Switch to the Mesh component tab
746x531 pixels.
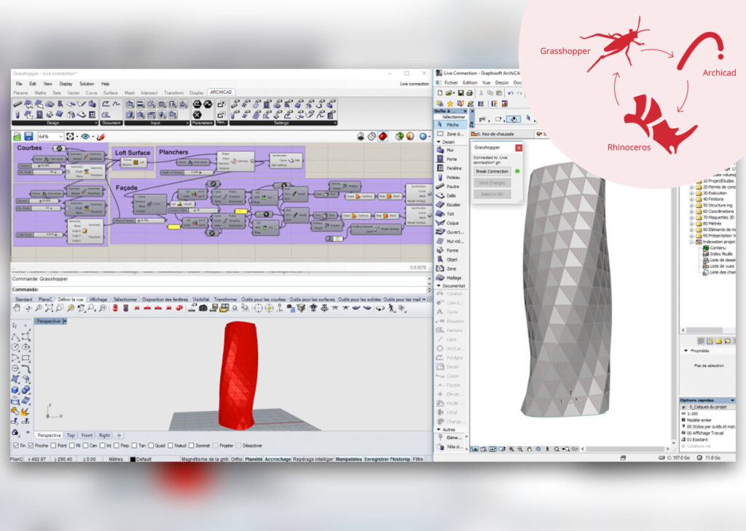[x=130, y=93]
